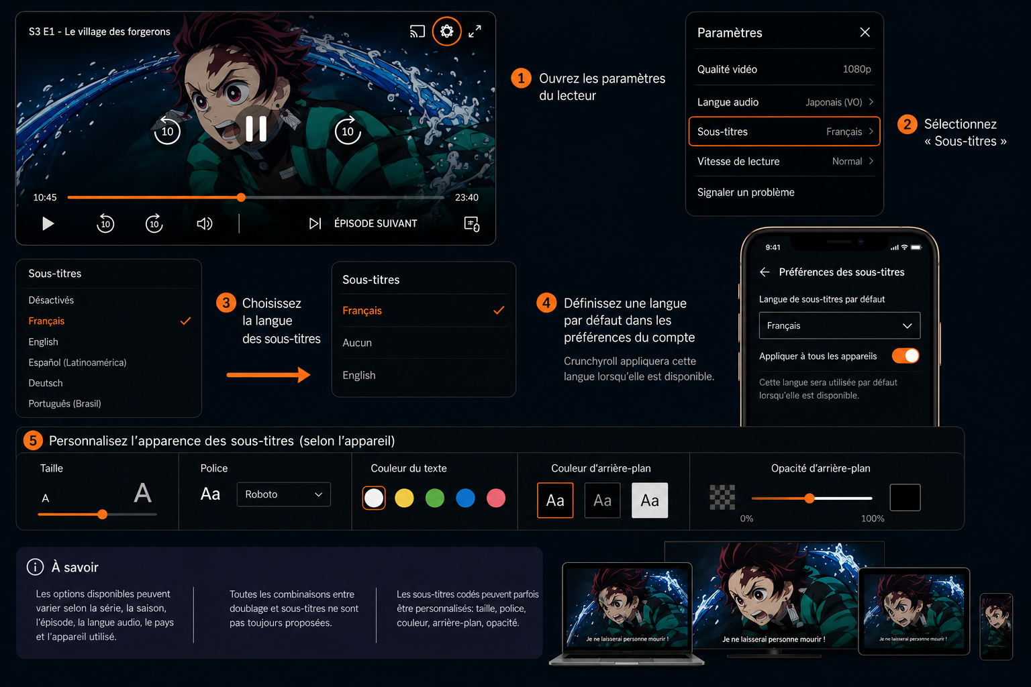Click 1080p video quality value
The image size is (1031, 687).
pyautogui.click(x=856, y=69)
